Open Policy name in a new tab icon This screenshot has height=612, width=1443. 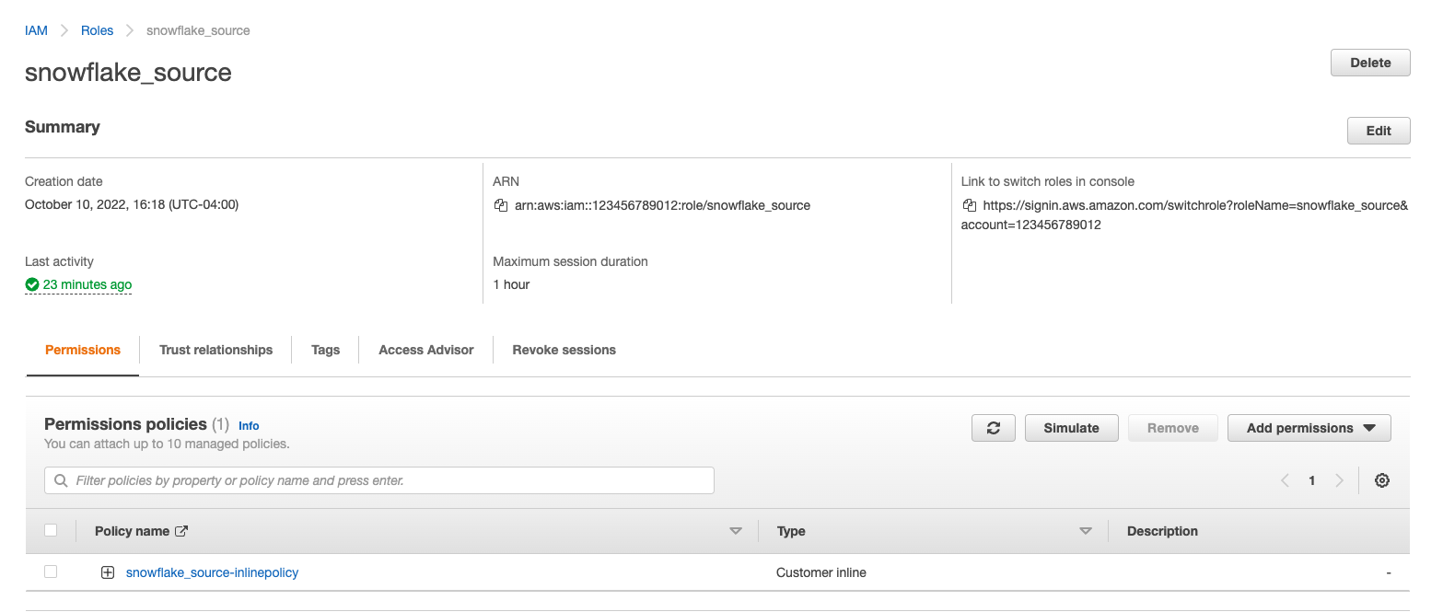point(180,530)
